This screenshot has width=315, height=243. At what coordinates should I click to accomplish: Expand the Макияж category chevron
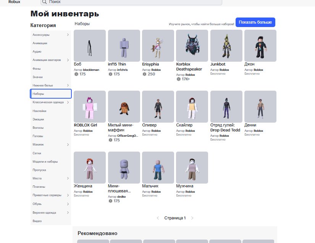tap(68, 144)
